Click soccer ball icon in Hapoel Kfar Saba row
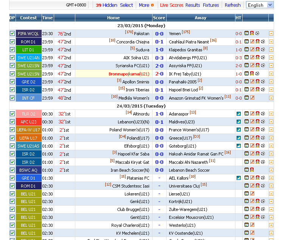The image size is (285, 240). click(263, 154)
